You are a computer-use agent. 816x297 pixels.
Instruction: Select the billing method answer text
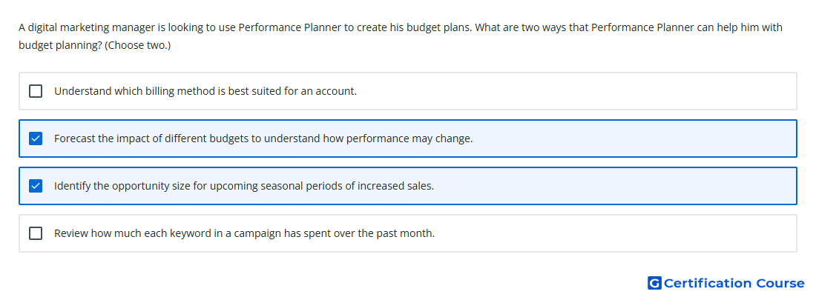[x=205, y=91]
